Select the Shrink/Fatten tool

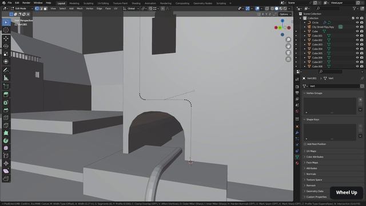click(x=6, y=163)
